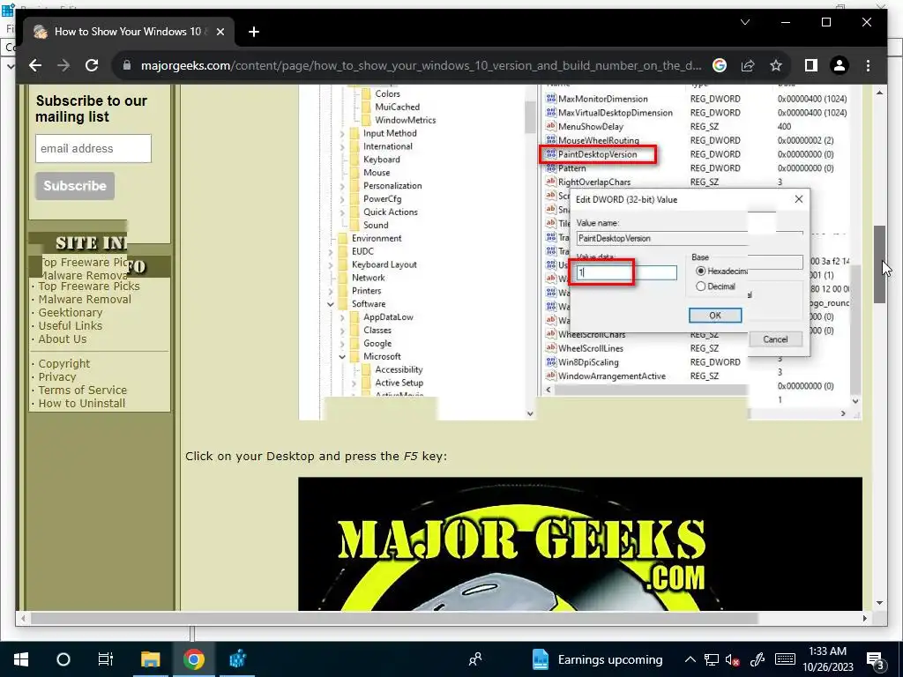Open Chrome's three-dot menu
This screenshot has height=677, width=903.
(868, 65)
